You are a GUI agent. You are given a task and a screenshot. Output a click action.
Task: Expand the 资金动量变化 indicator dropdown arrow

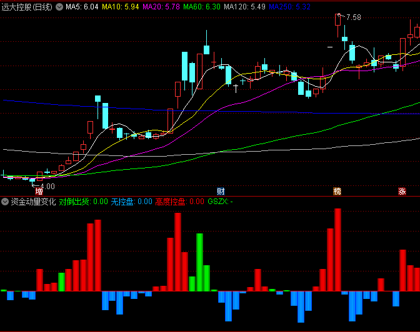pos(5,202)
